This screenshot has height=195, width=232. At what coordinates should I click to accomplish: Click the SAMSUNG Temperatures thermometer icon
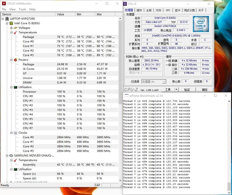[x=16, y=160]
